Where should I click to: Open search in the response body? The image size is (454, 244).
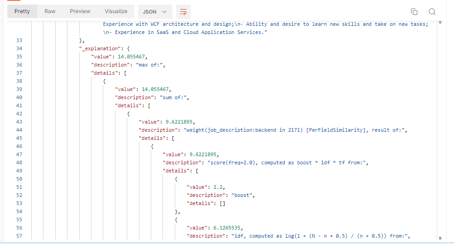point(432,12)
